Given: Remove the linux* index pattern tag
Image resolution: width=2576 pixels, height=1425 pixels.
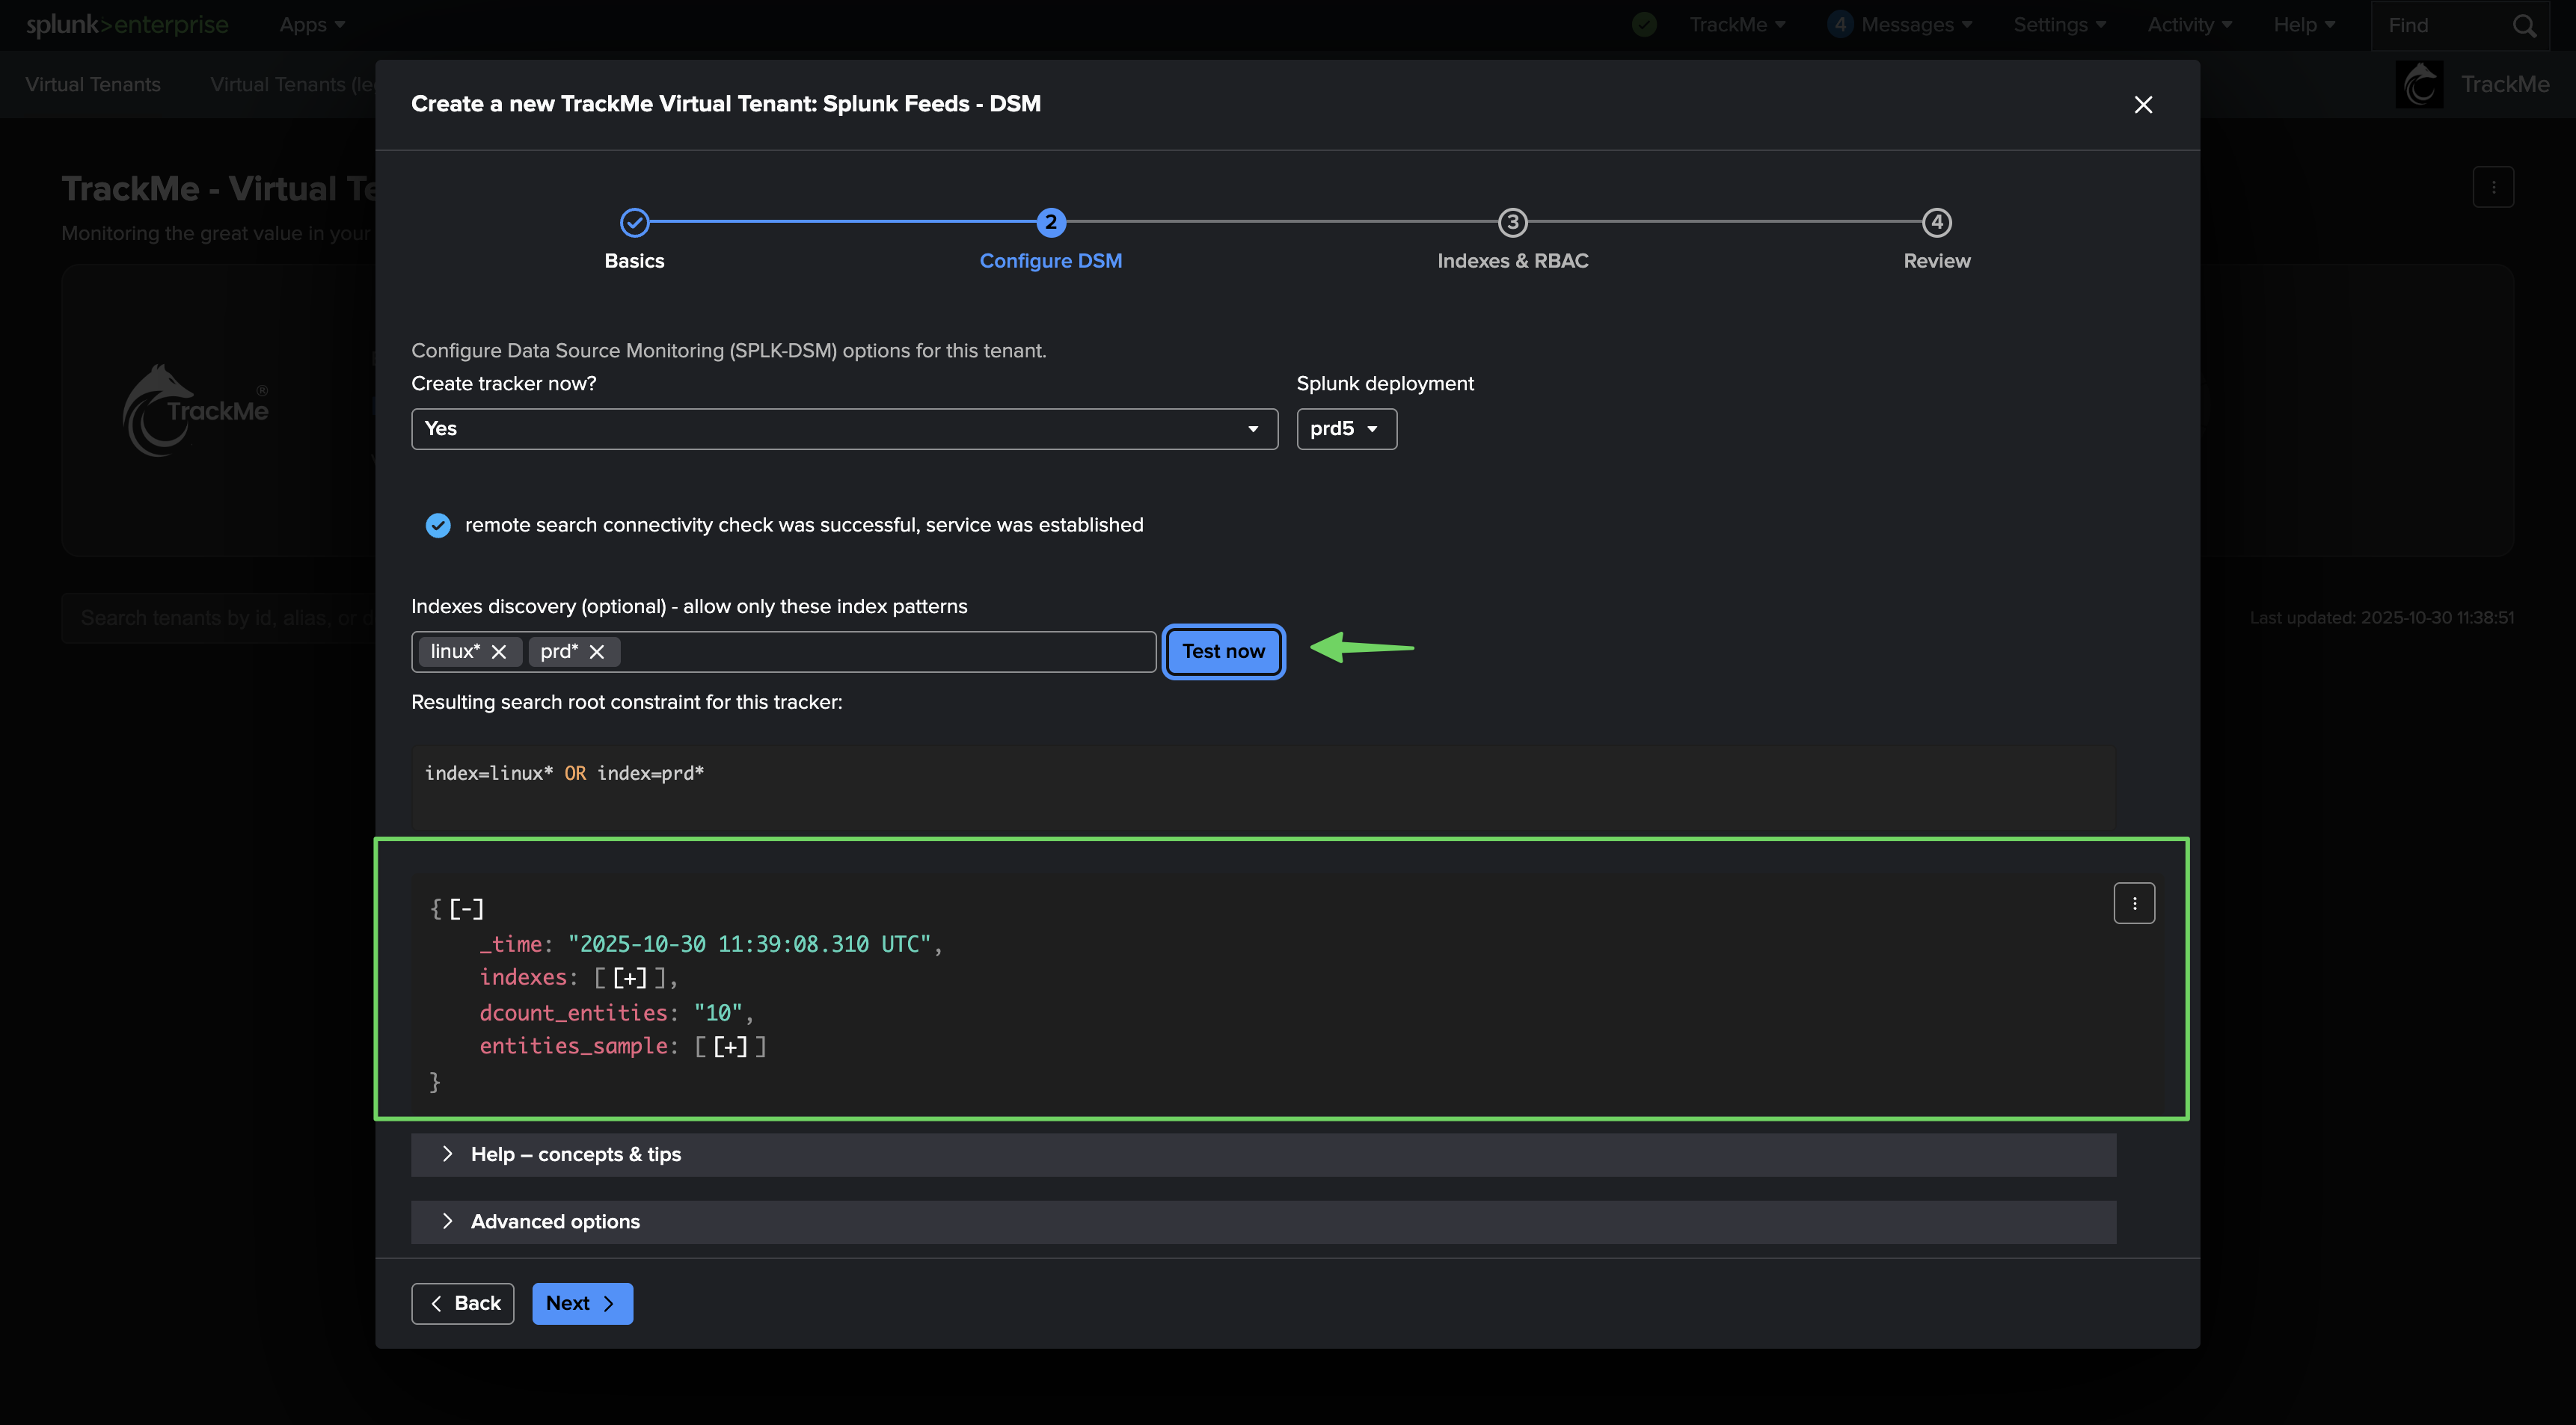Looking at the screenshot, I should click(499, 651).
